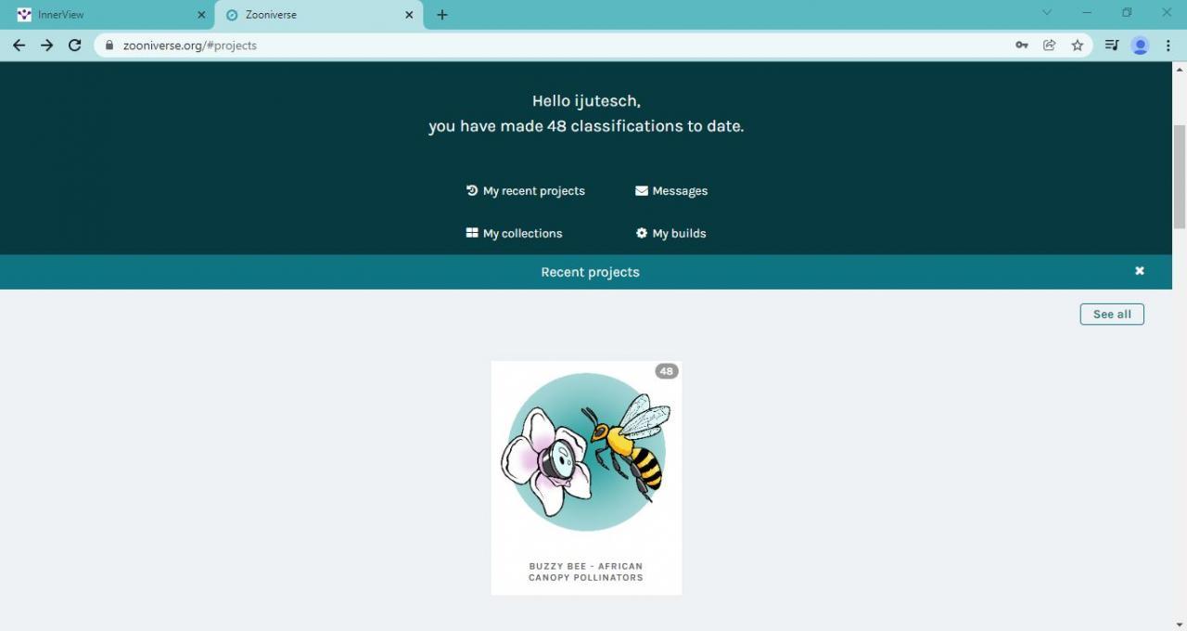Image resolution: width=1187 pixels, height=631 pixels.
Task: Switch to the InnerView tab
Action: point(107,15)
